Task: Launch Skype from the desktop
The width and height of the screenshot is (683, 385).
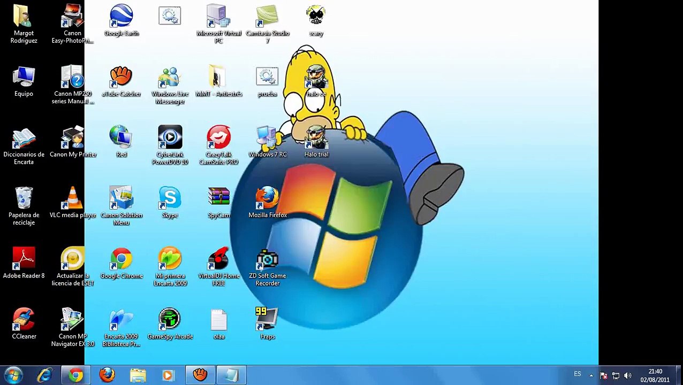Action: tap(170, 202)
